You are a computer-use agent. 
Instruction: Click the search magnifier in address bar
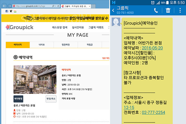coord(53,6)
